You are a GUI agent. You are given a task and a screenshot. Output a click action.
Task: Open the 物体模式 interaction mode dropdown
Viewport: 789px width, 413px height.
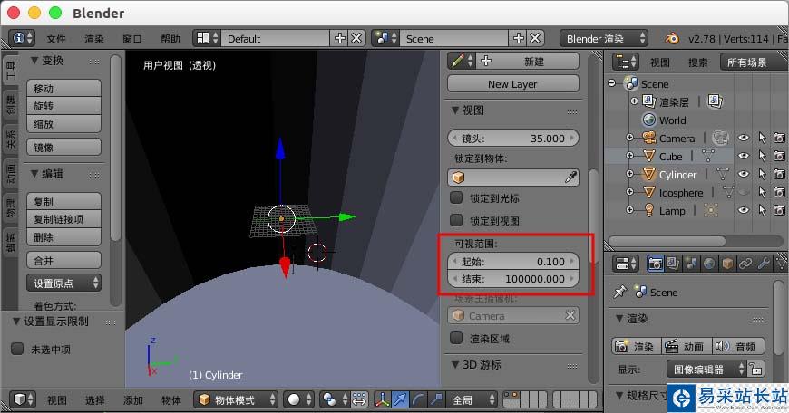tap(236, 399)
